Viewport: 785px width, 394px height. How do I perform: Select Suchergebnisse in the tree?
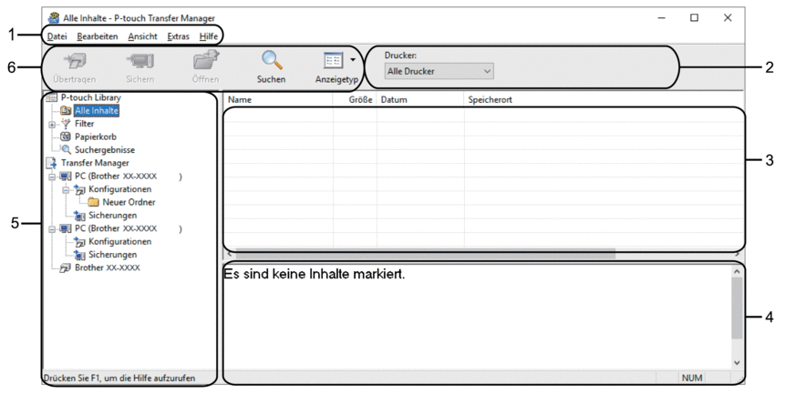coord(105,150)
